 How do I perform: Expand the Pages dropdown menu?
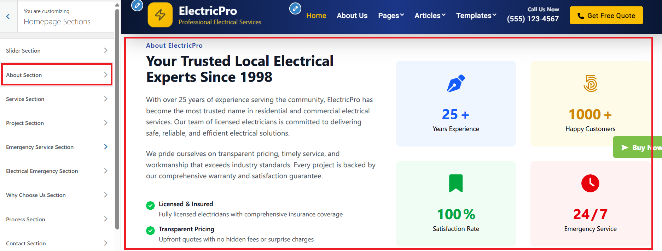391,16
